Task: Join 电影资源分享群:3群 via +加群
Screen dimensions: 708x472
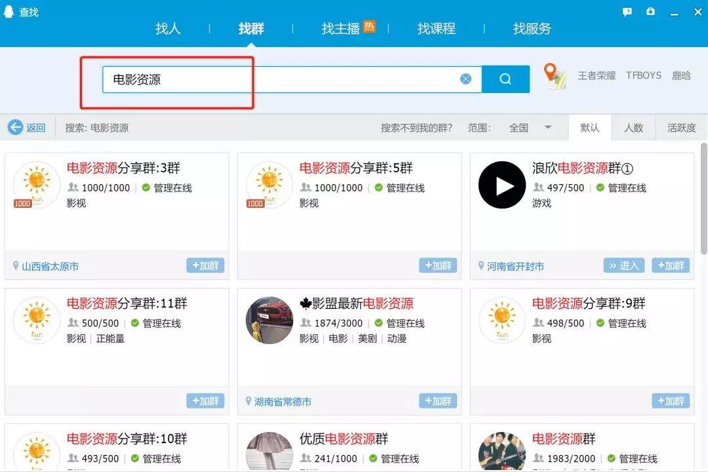Action: 205,265
